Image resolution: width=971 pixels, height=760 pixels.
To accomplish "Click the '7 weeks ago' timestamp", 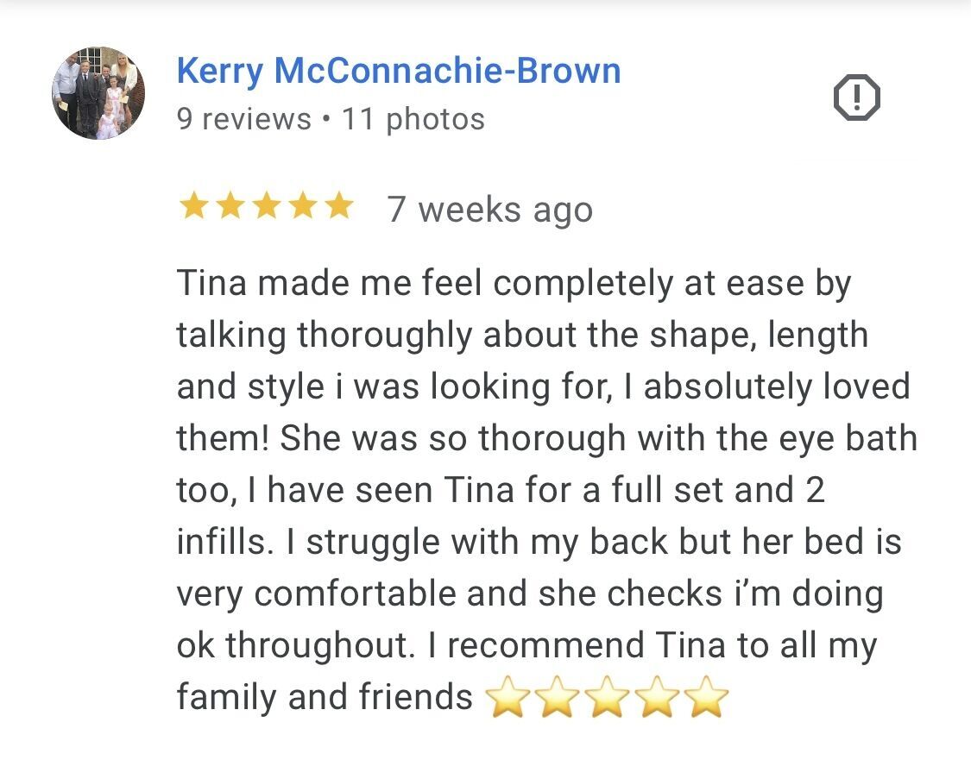I will click(x=490, y=209).
